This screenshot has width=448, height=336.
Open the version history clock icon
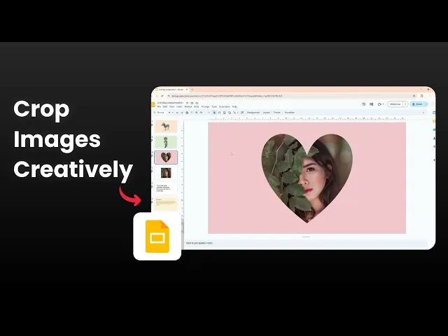(364, 104)
